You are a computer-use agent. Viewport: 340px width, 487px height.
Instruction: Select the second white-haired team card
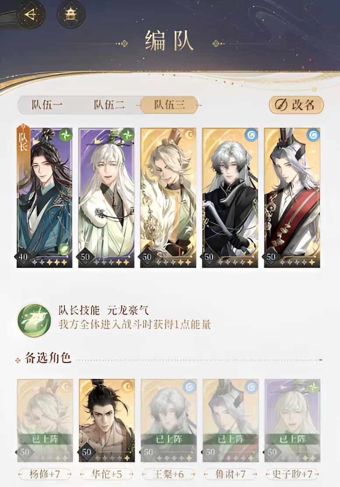(106, 198)
